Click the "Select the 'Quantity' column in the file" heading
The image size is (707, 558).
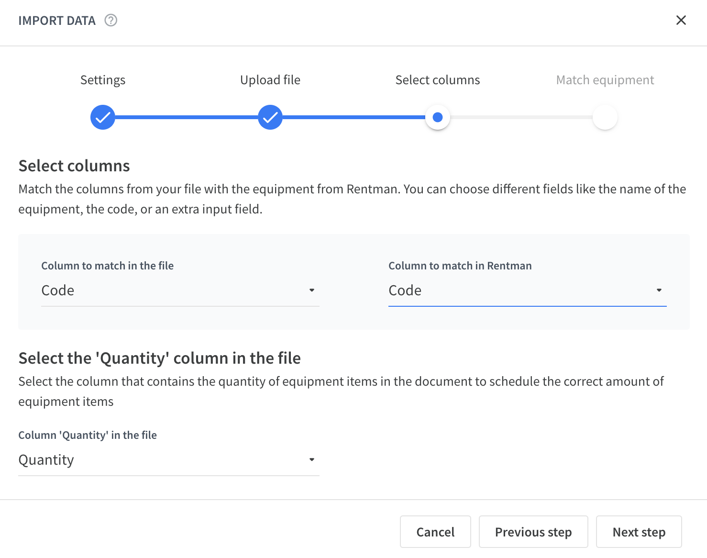160,358
